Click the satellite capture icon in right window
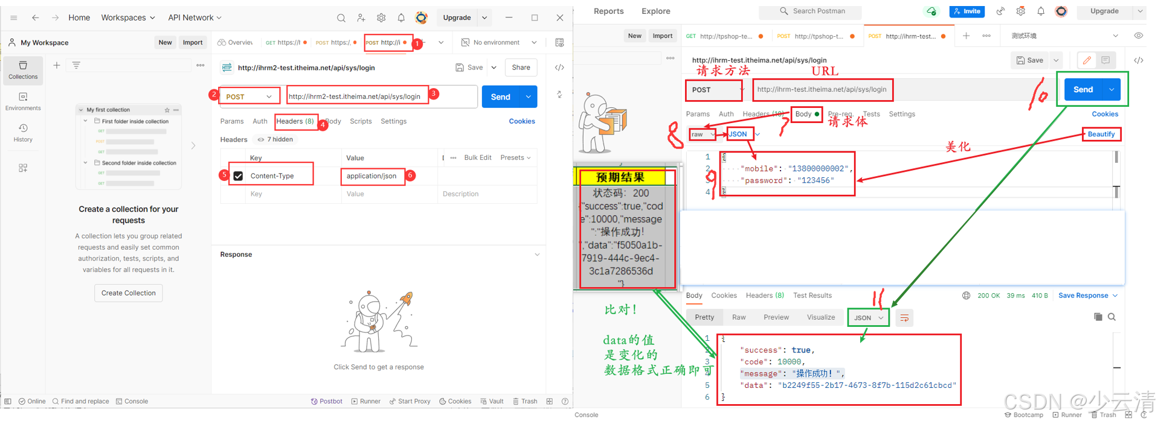Viewport: 1158px width, 421px height. pyautogui.click(x=1001, y=11)
